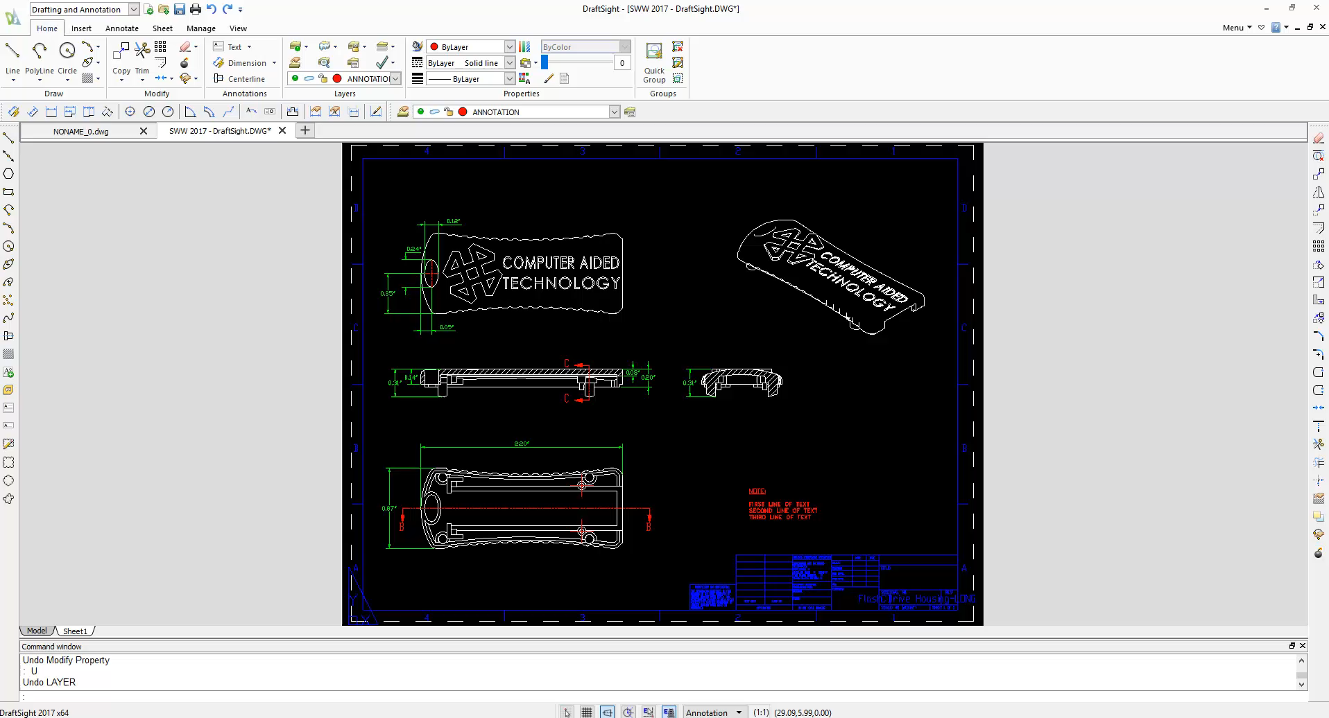Toggle Polar tracking in status bar

(628, 712)
